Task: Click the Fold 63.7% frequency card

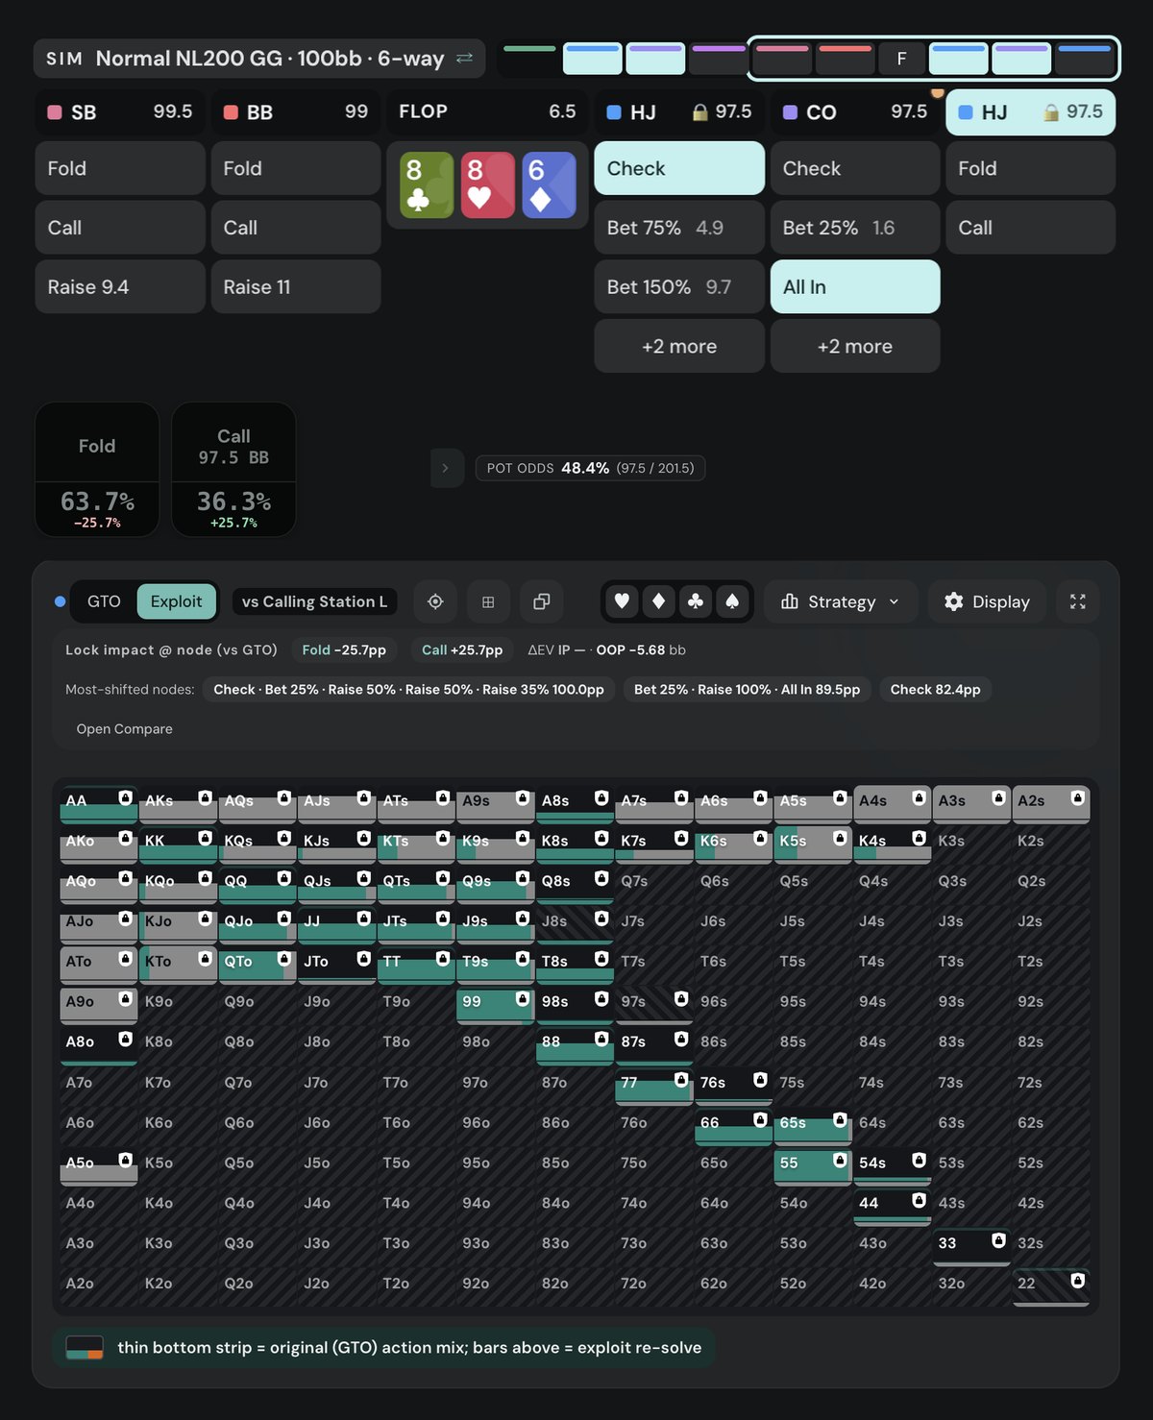Action: click(x=97, y=469)
